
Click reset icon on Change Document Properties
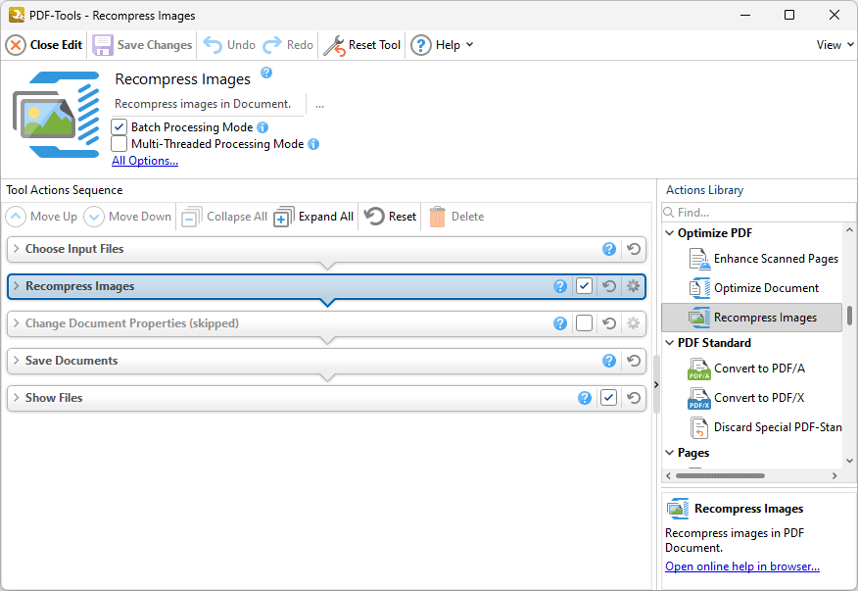pyautogui.click(x=609, y=323)
